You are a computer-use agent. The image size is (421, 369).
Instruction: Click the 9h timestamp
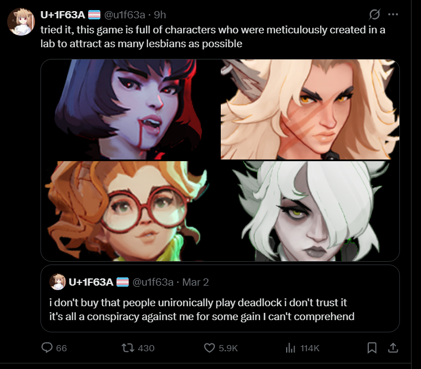coord(160,15)
